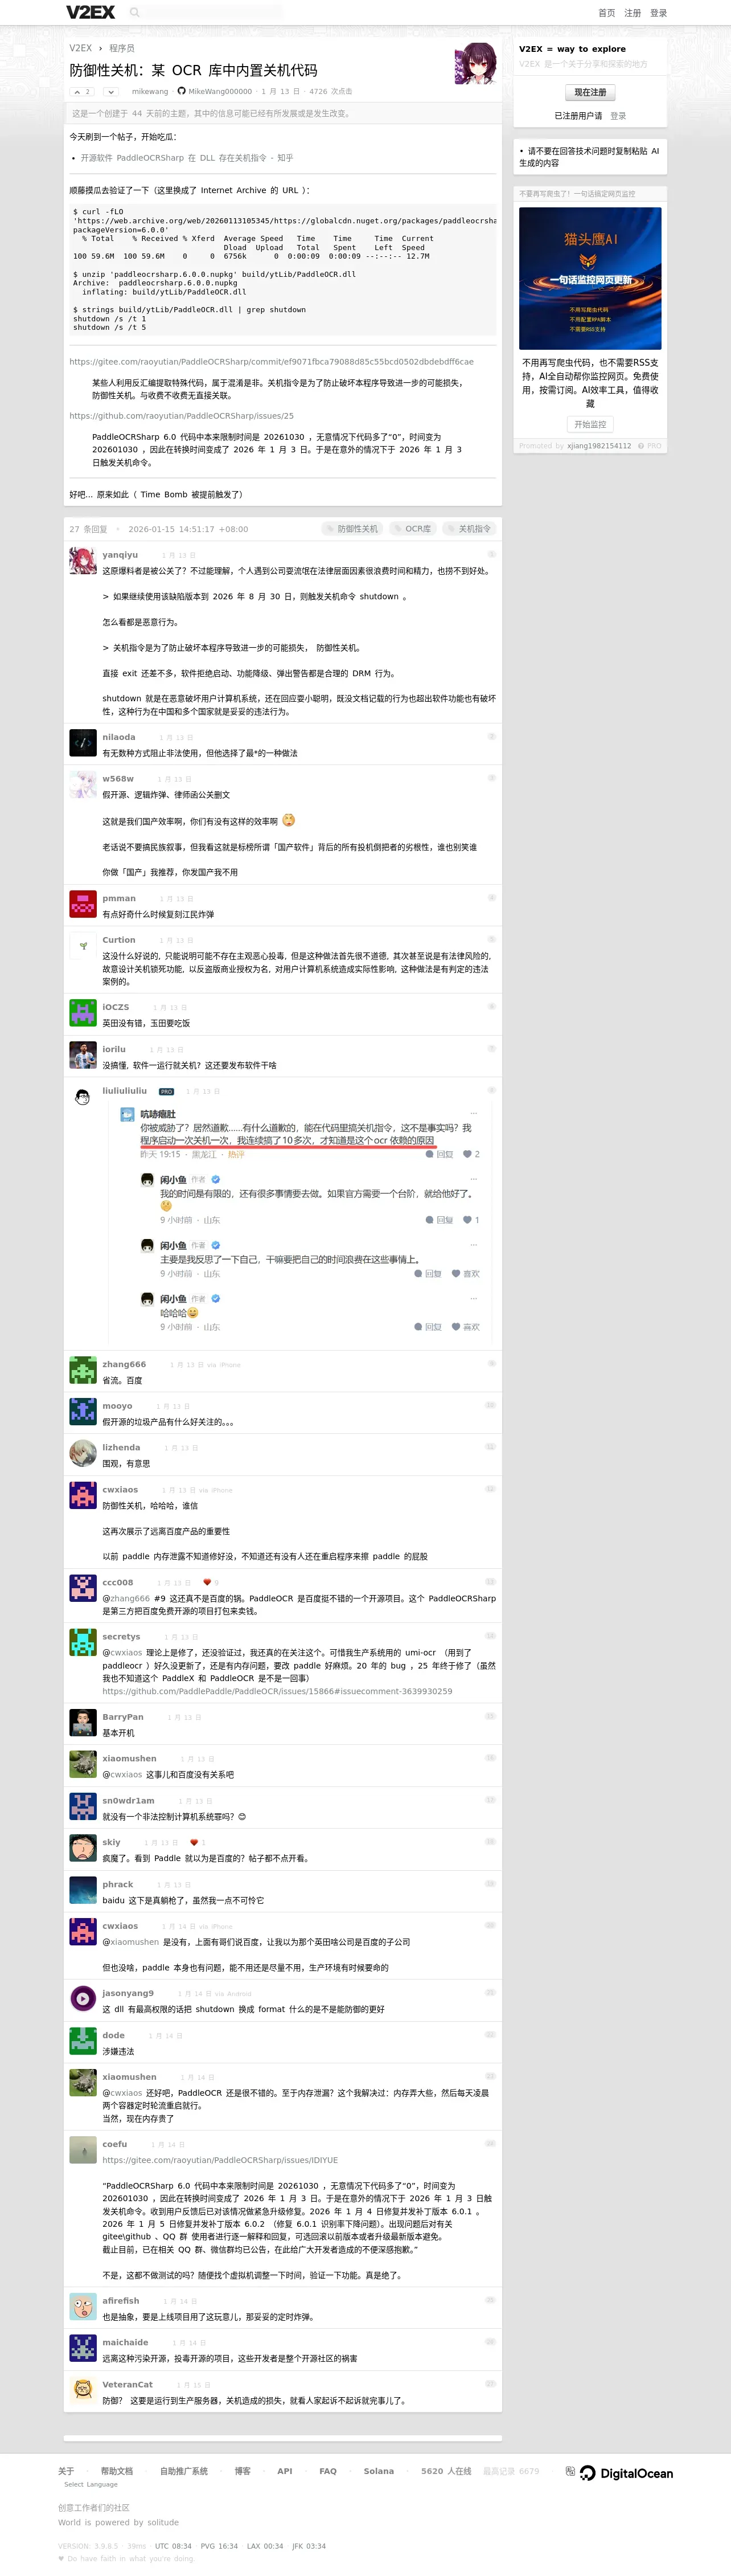Click the 猫头鹰AI advertisement banner
Image resolution: width=731 pixels, height=2576 pixels.
(590, 279)
